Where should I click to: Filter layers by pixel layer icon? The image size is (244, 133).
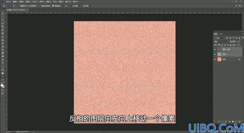point(227,38)
